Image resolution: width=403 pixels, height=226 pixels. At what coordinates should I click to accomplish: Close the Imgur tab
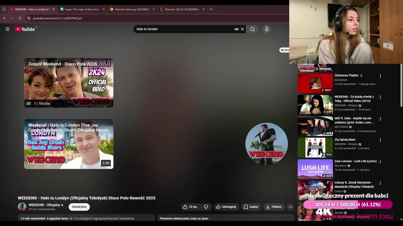tap(104, 9)
